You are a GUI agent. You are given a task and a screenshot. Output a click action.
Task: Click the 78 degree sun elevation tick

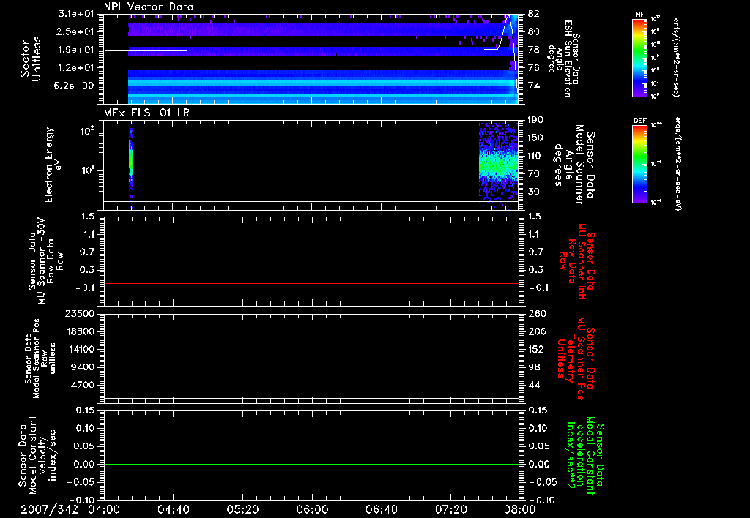[x=534, y=50]
